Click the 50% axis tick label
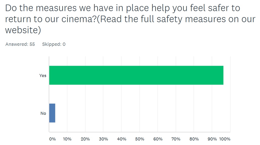The image size is (260, 145). (x=140, y=139)
